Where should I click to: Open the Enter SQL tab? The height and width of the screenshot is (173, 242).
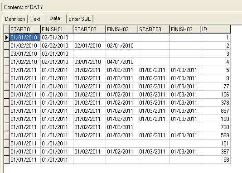[80, 19]
